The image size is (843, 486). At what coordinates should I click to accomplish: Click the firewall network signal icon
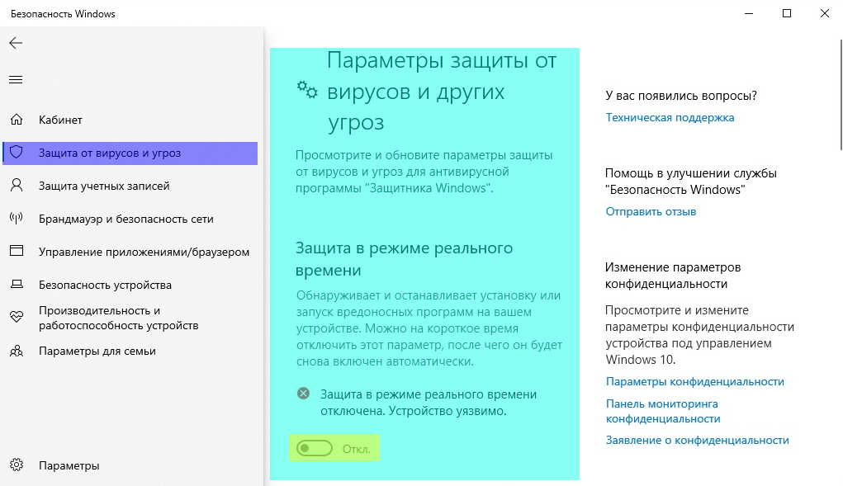pyautogui.click(x=16, y=219)
